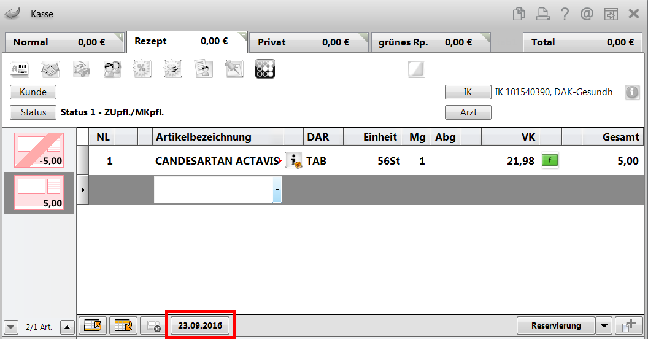
Task: Click the @ online icon
Action: pyautogui.click(x=587, y=14)
